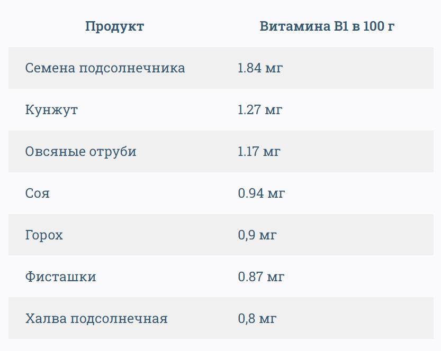Viewport: 441px width, 351px height.
Task: Click the 0.94 мг value
Action: tap(261, 193)
